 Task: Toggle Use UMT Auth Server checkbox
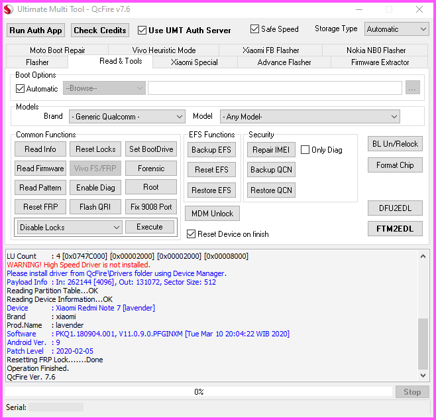[142, 30]
